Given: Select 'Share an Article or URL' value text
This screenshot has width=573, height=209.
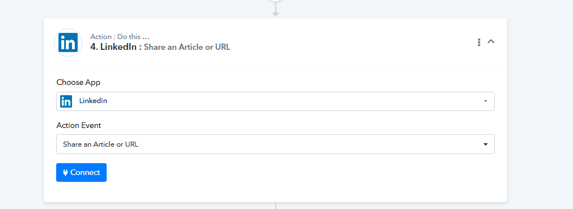Looking at the screenshot, I should (100, 144).
